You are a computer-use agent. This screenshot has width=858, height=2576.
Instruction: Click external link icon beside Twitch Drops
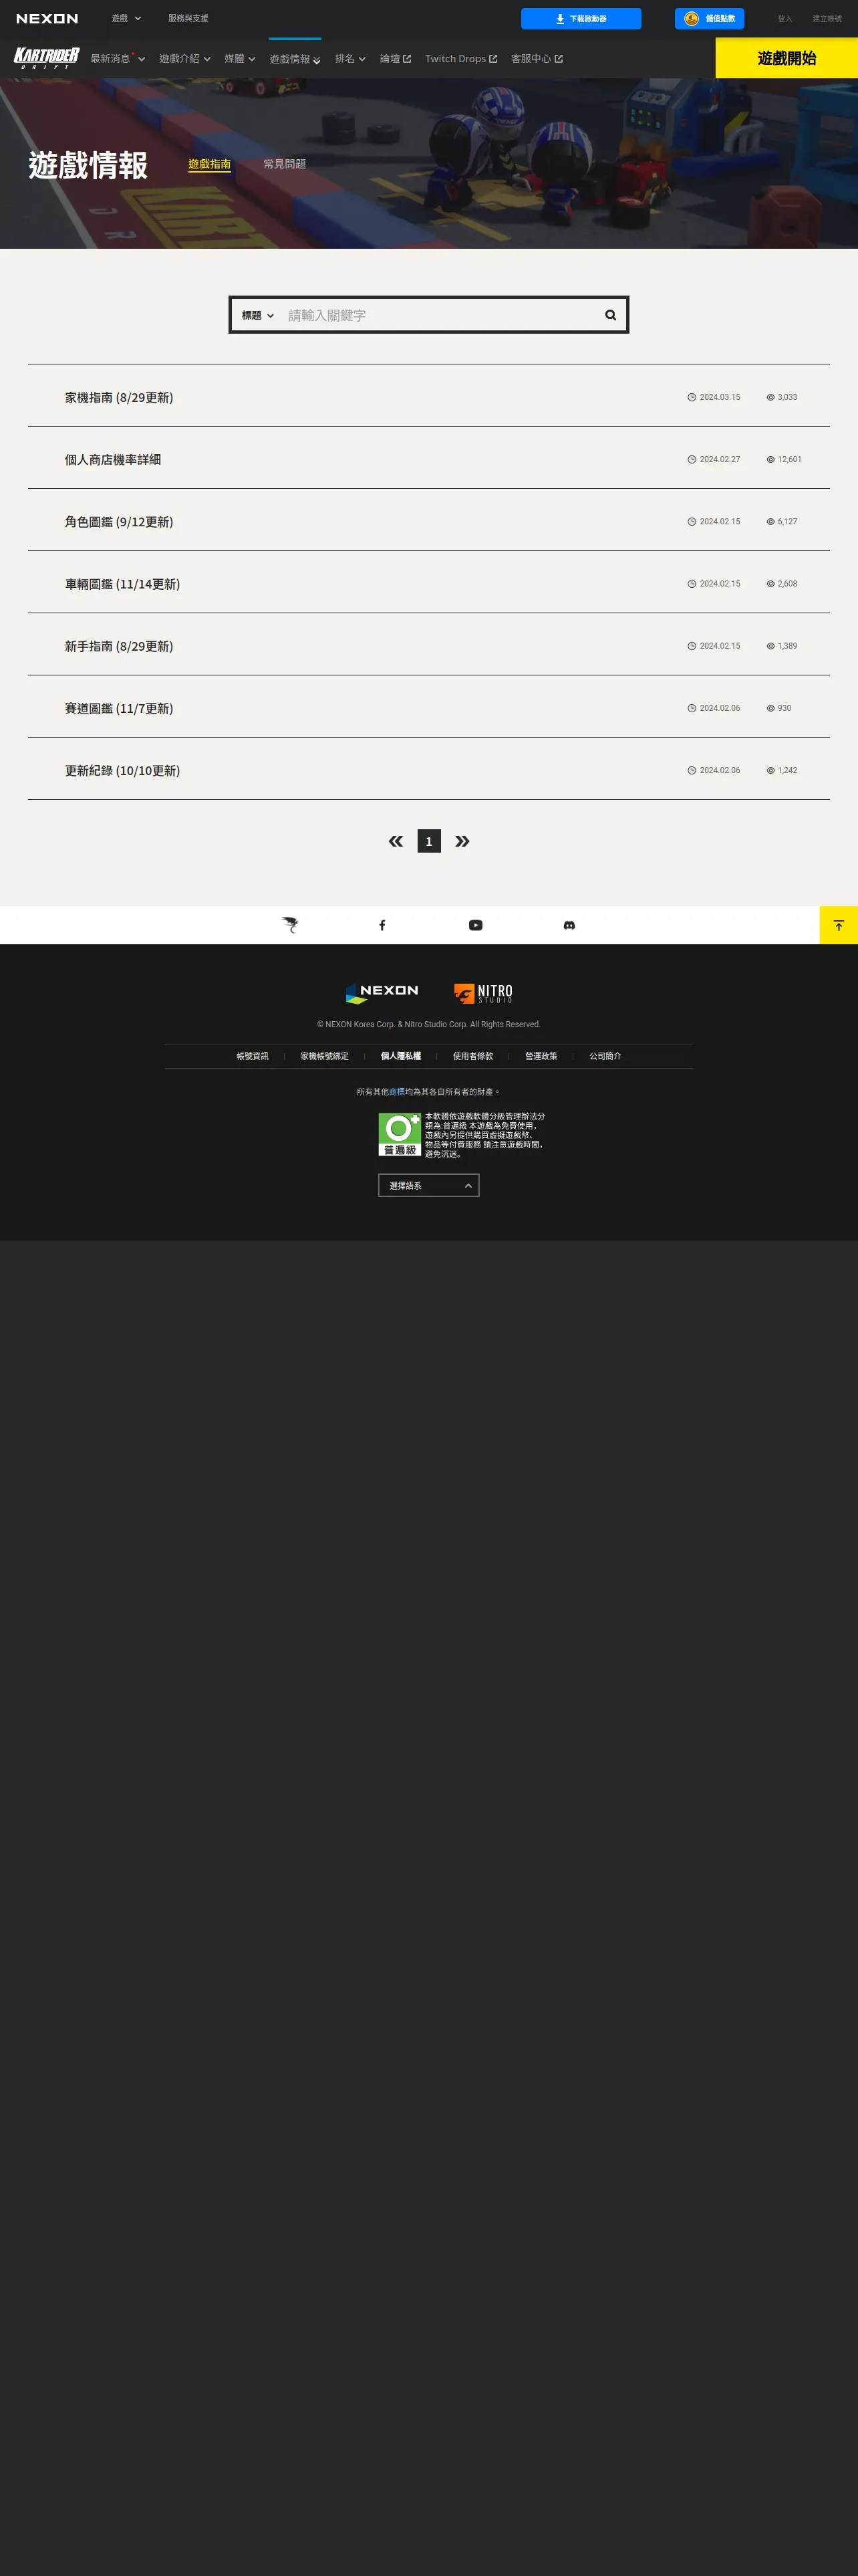pyautogui.click(x=492, y=59)
